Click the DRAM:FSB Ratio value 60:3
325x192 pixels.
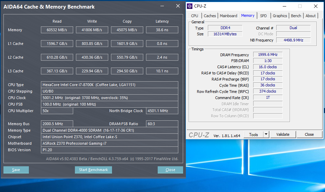coord(162,124)
